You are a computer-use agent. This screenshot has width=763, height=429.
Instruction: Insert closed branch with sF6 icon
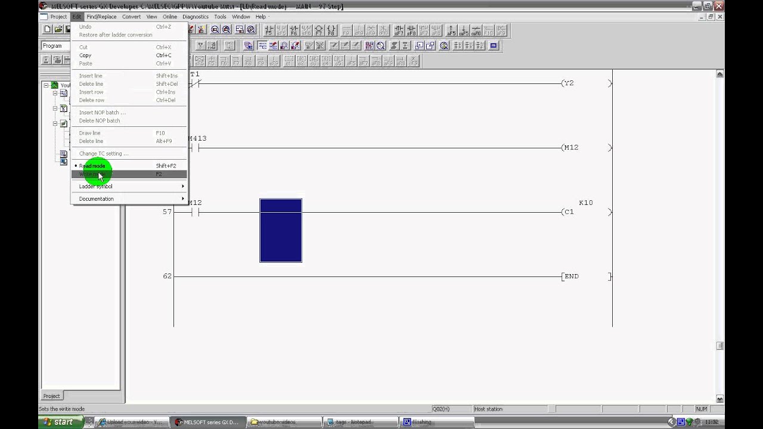pos(306,30)
